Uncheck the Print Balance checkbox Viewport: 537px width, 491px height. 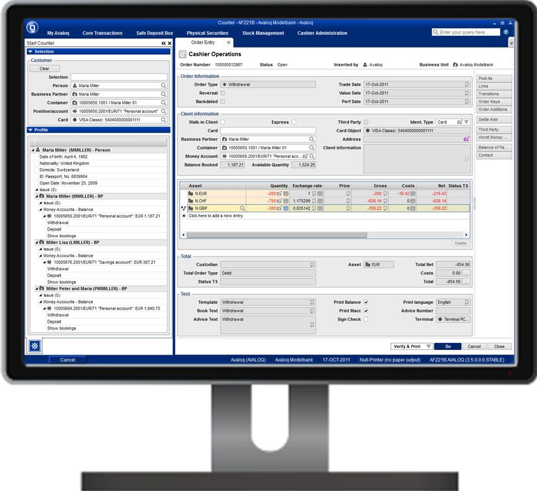366,302
